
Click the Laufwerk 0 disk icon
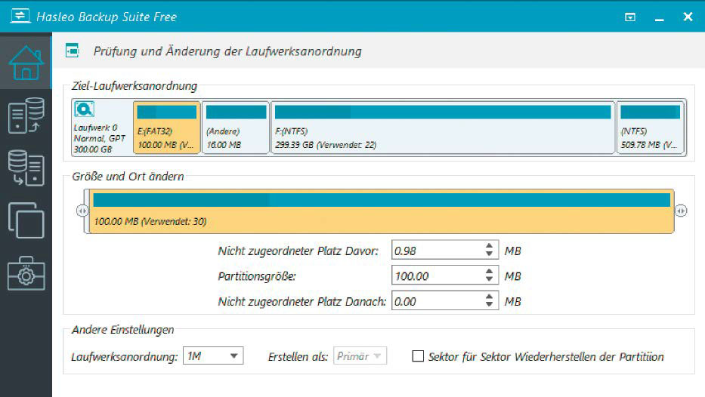84,109
